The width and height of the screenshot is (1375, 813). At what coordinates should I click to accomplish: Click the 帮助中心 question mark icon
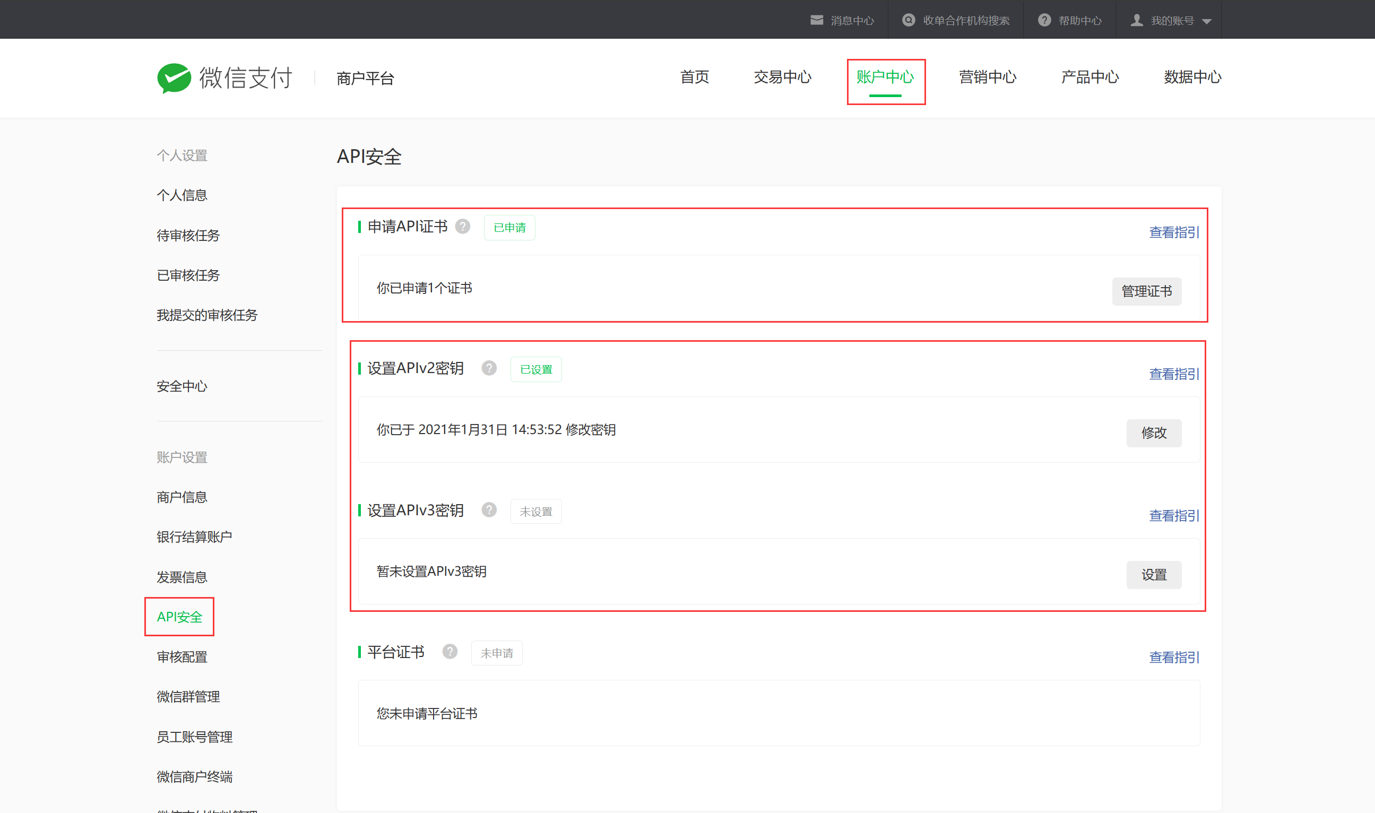[1044, 20]
